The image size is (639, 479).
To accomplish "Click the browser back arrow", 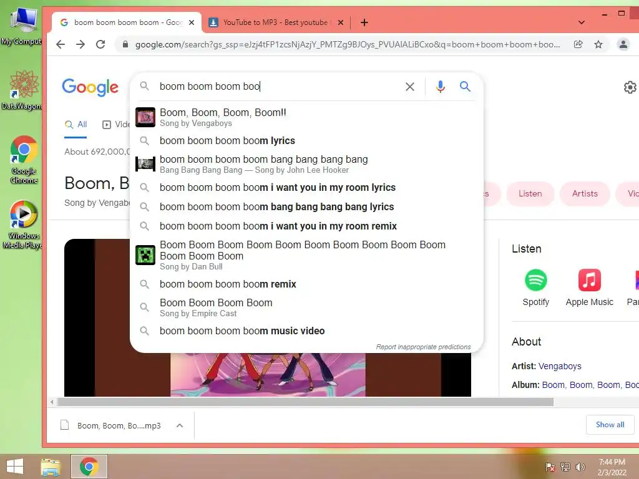I will pos(61,44).
